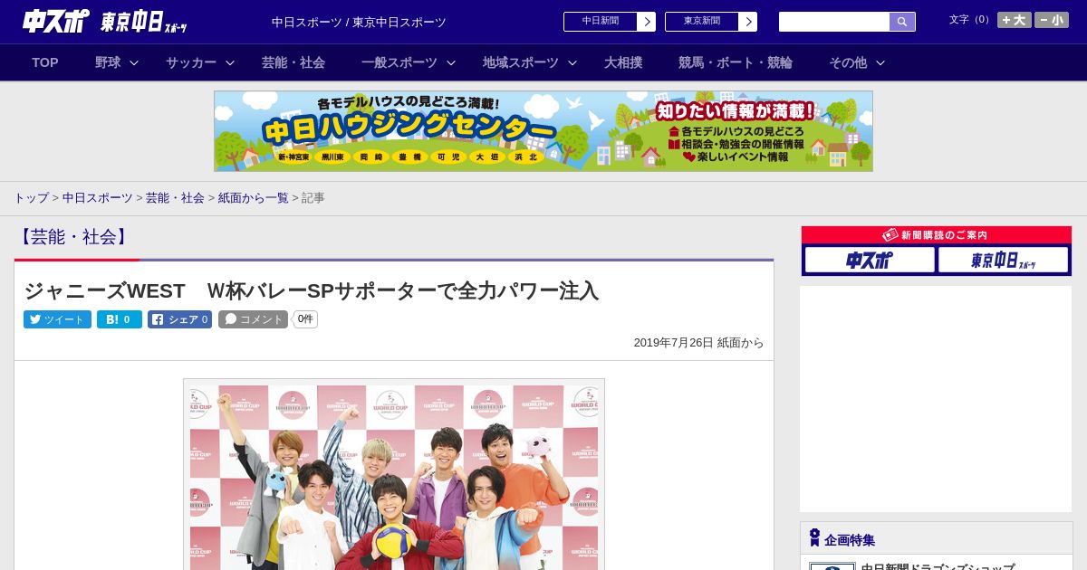Go to 芸能・社会 in breadcrumb
Viewport: 1087px width, 570px height.
175,197
